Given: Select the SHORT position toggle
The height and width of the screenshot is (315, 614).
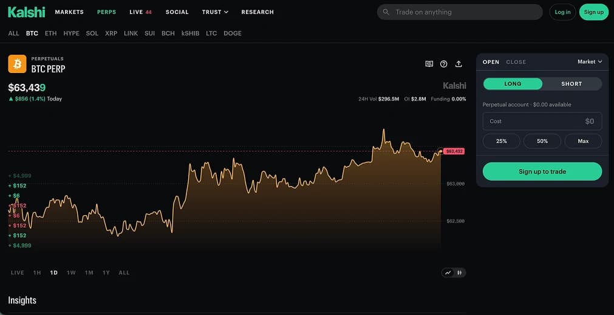Looking at the screenshot, I should 571,84.
